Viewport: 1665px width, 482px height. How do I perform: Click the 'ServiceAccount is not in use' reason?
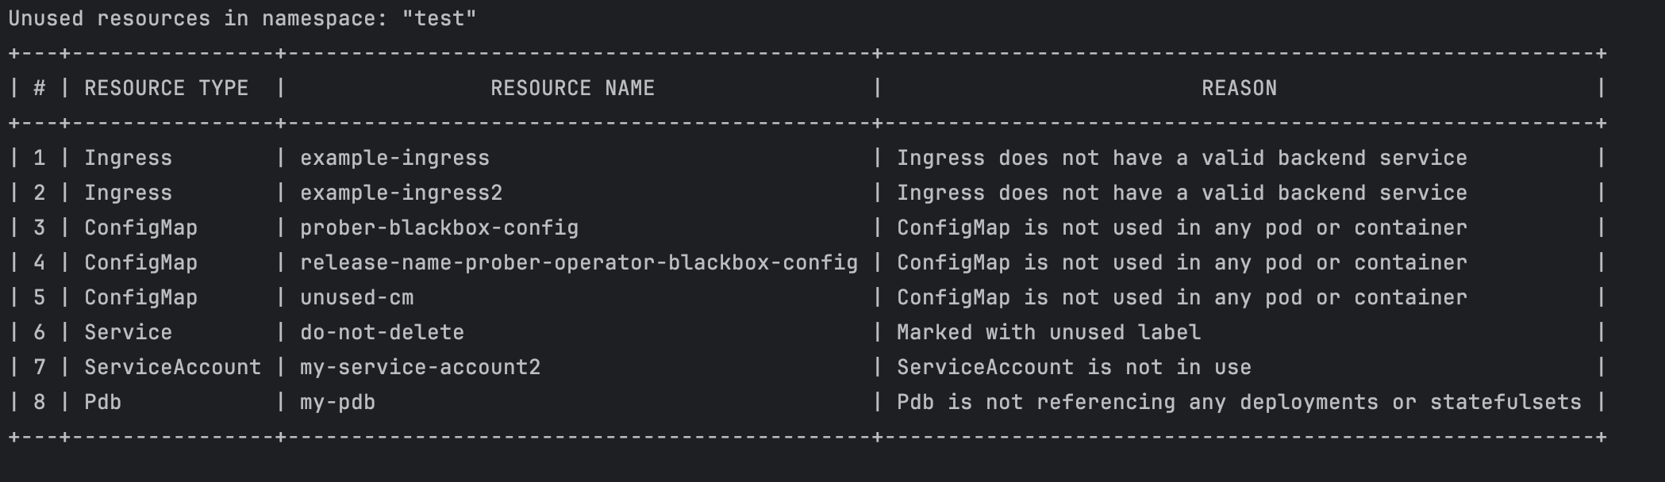click(1074, 367)
